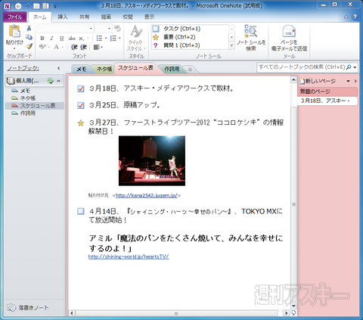The height and width of the screenshot is (320, 363).
Task: Click the Copy icon
Action: [x=29, y=37]
